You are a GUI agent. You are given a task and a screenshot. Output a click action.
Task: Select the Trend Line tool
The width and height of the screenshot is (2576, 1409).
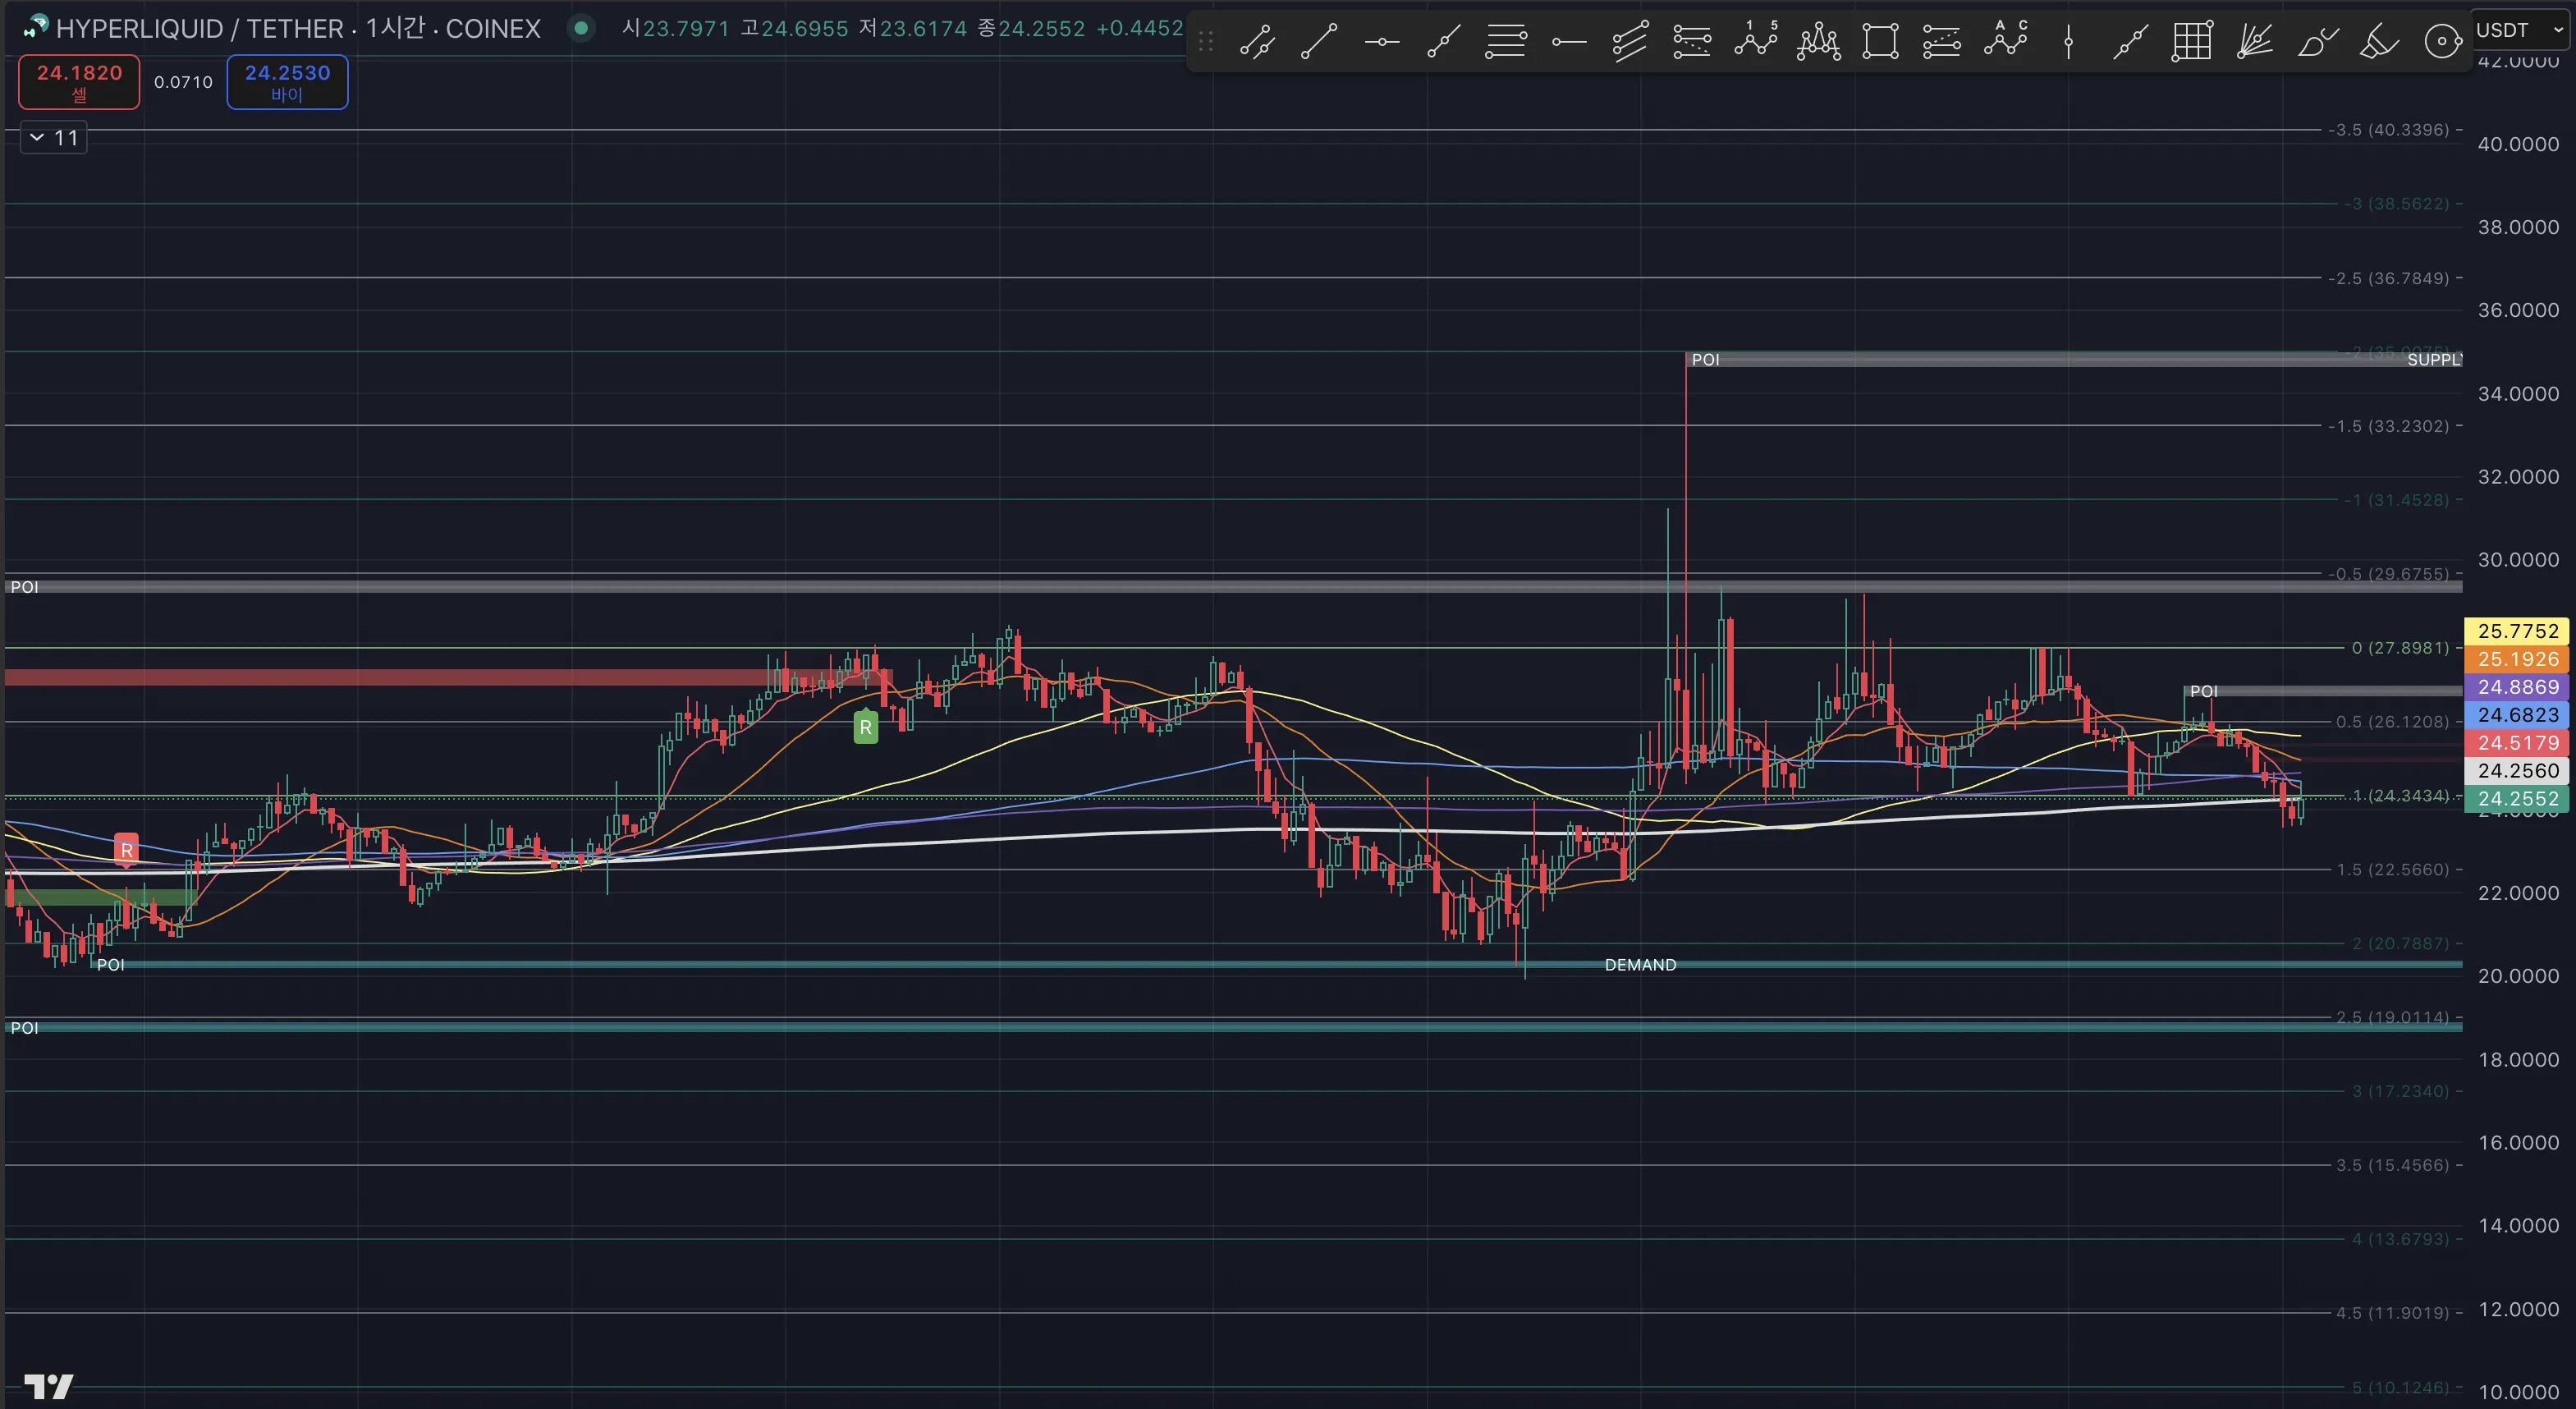click(1319, 42)
